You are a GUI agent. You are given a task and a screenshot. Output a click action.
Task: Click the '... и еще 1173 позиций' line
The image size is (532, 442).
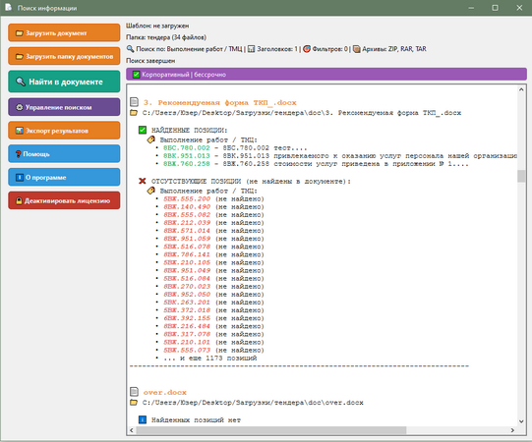pyautogui.click(x=210, y=358)
